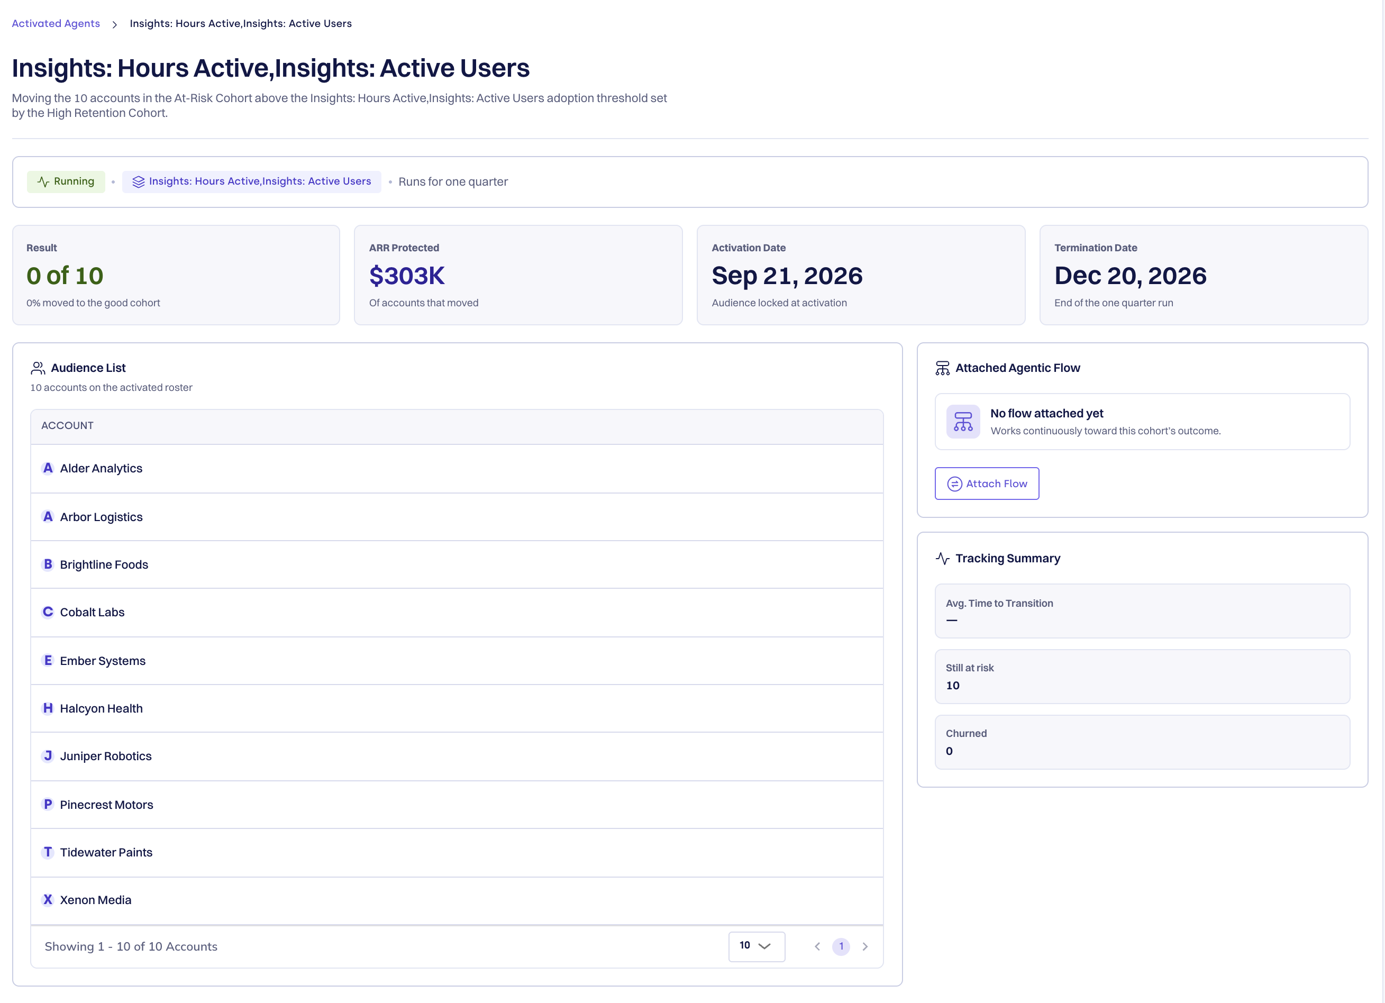Click the Arbor Logistics avatar icon
1385x1003 pixels.
click(48, 516)
